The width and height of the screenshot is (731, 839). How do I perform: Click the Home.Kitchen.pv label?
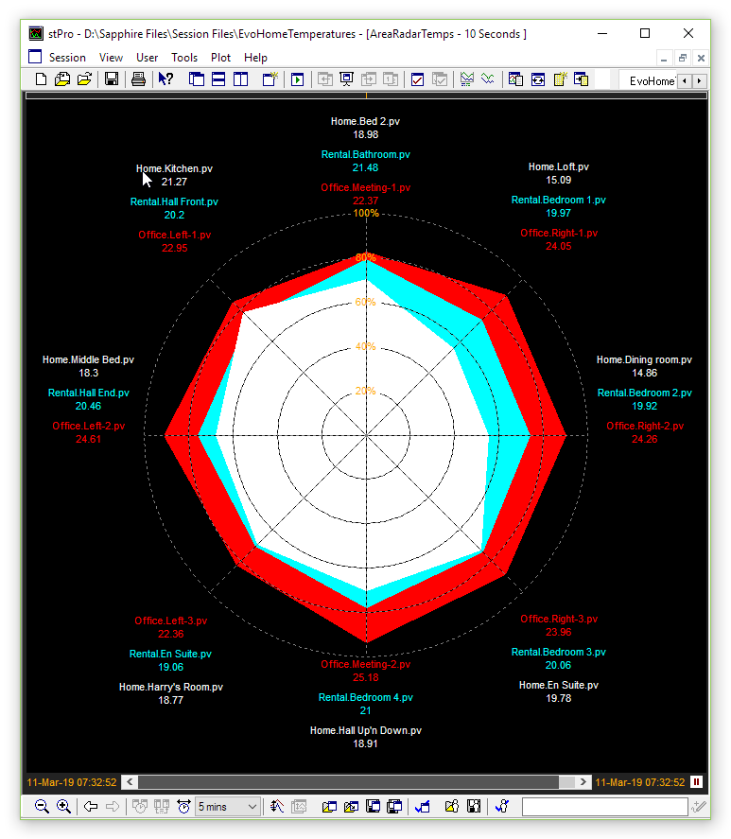click(x=174, y=168)
